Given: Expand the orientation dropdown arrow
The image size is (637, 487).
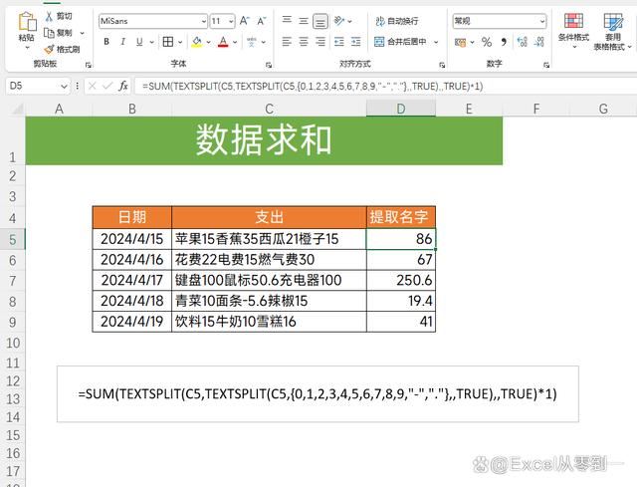Looking at the screenshot, I should [349, 21].
